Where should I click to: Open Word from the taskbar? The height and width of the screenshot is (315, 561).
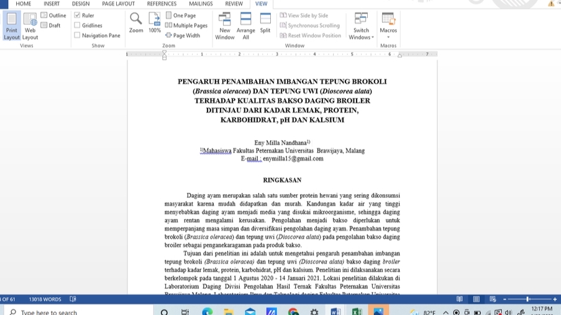pyautogui.click(x=335, y=312)
